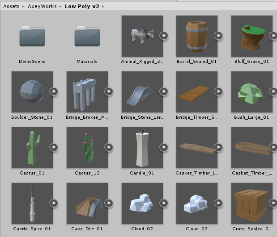Click the Barrel_Sealed_01 name label
This screenshot has height=237, width=277.
196,62
